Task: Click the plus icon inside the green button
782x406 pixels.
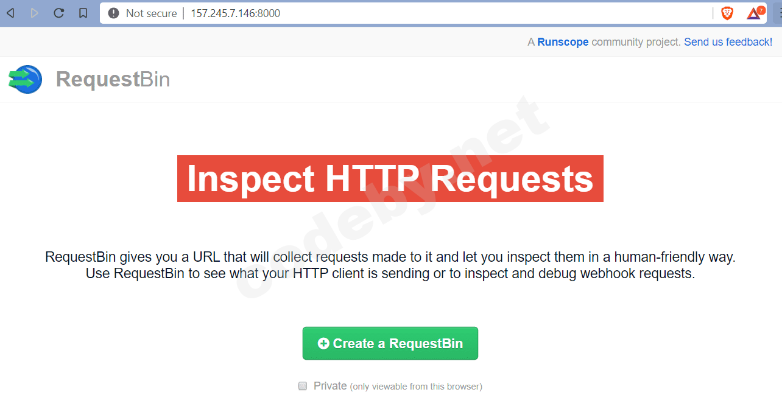Action: [323, 343]
